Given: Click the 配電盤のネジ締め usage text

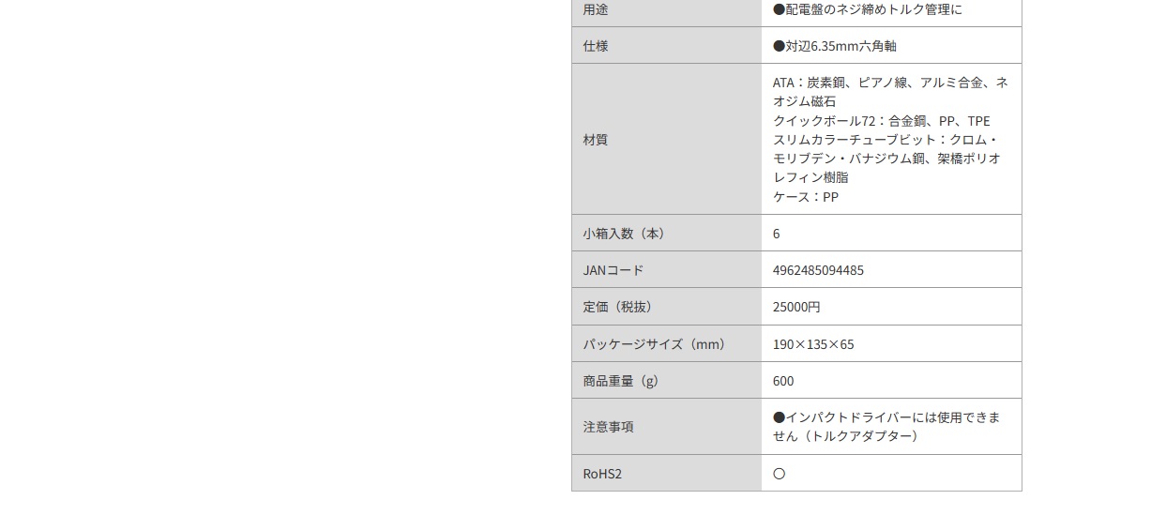Looking at the screenshot, I should click(x=868, y=9).
